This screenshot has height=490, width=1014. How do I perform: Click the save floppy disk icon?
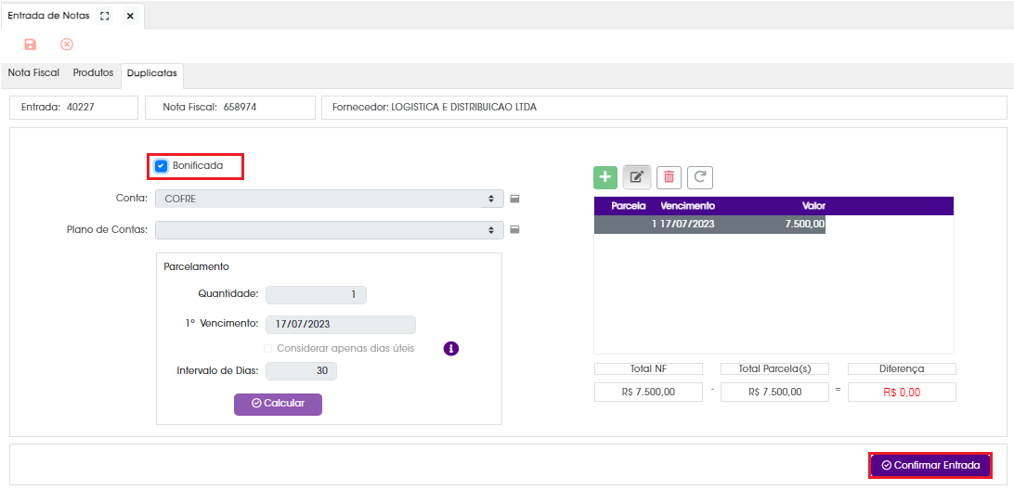coord(30,45)
